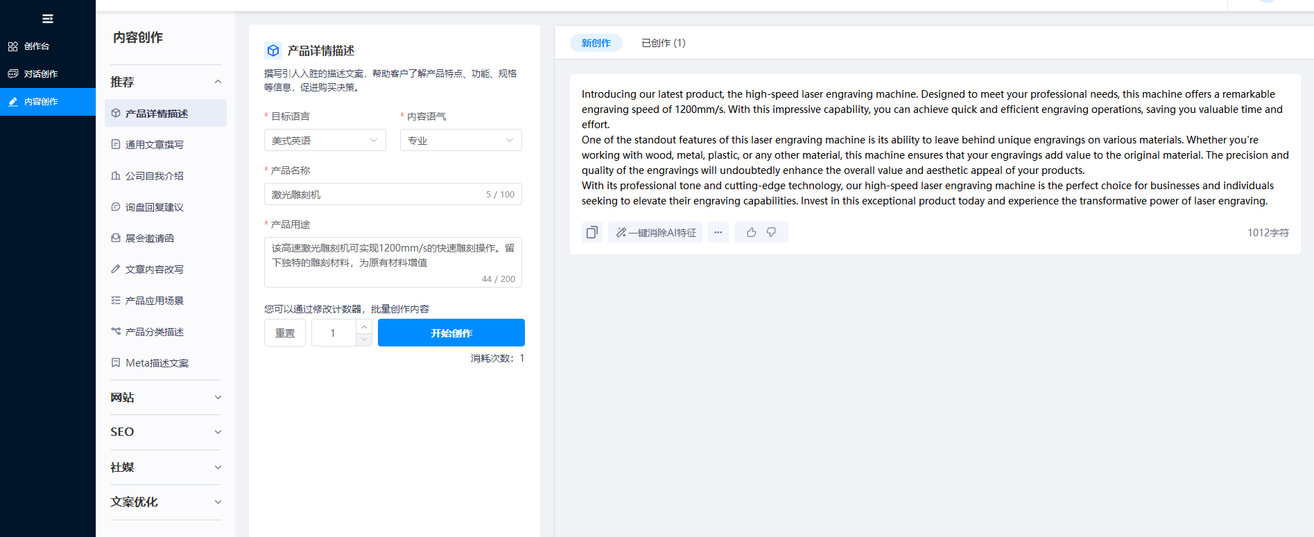Screen dimensions: 1314x537
Task: Select the 新创作 tab
Action: pyautogui.click(x=596, y=43)
